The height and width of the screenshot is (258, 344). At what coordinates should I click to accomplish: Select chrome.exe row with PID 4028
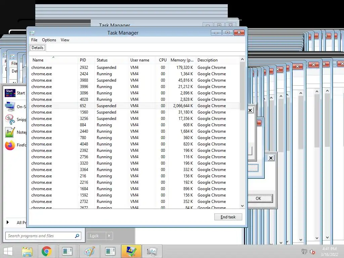pyautogui.click(x=134, y=99)
